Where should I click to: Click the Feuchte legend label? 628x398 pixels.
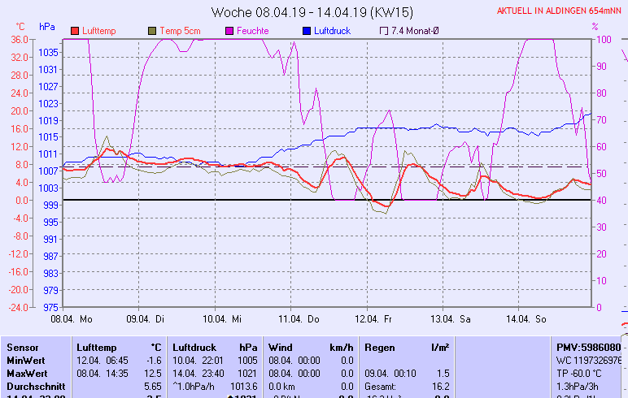pos(252,31)
